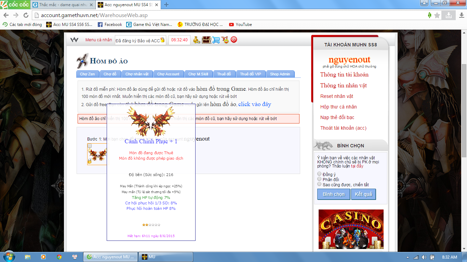Open the Reset nhân vật link

point(336,96)
